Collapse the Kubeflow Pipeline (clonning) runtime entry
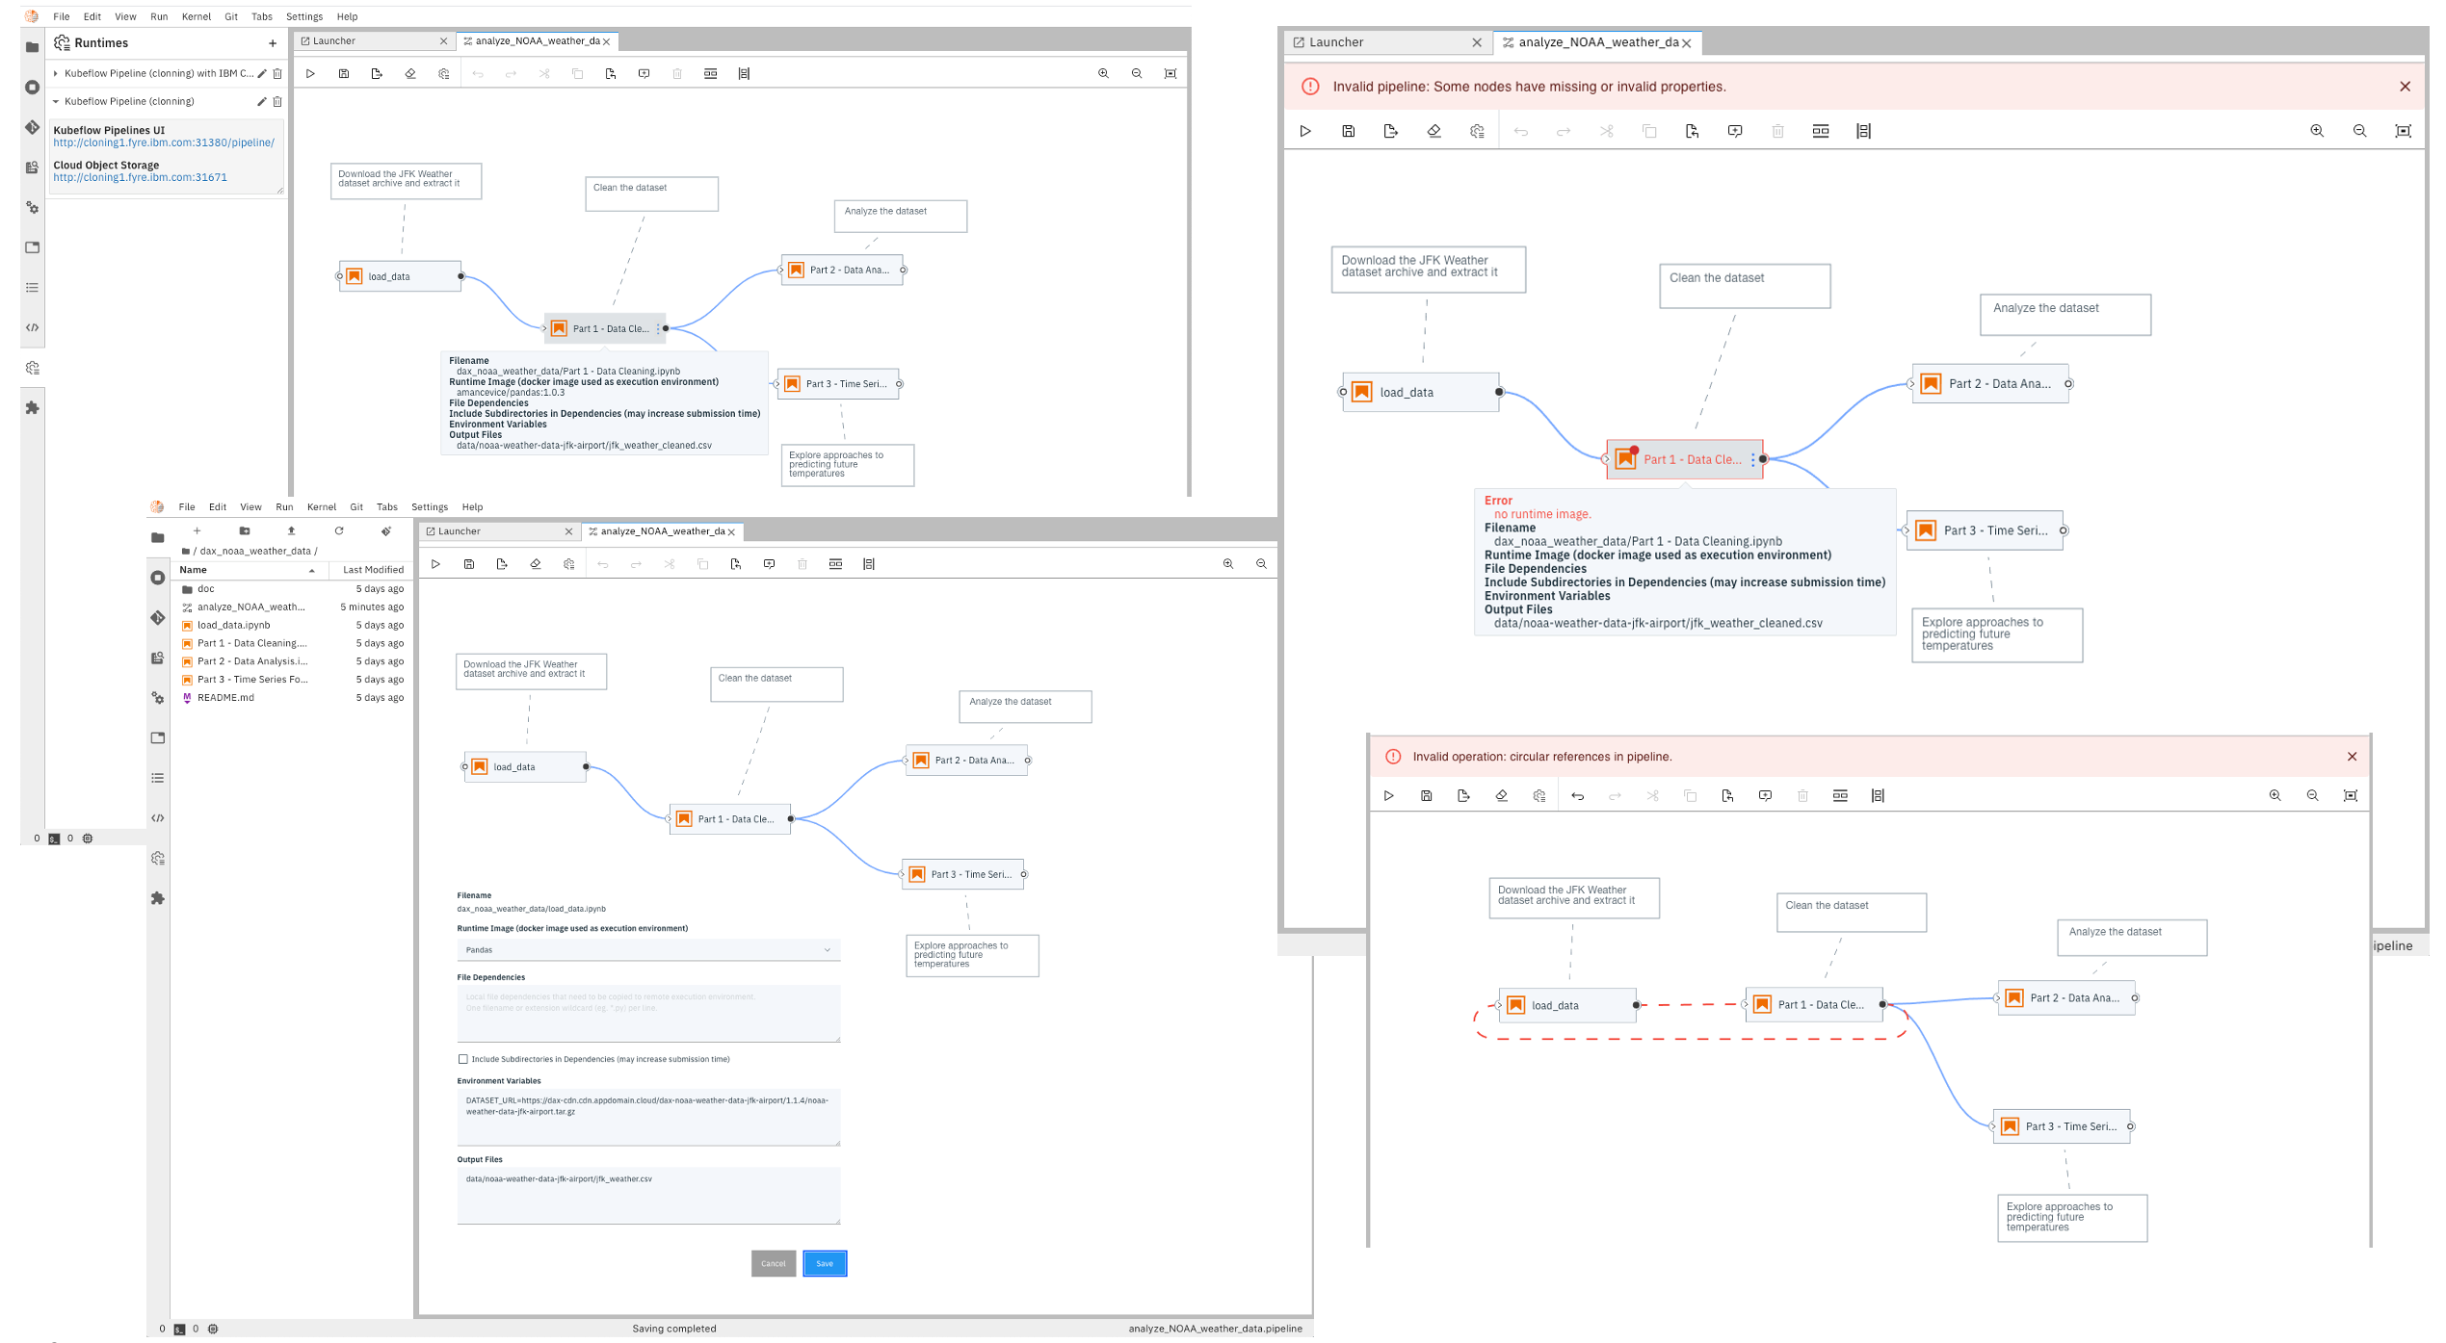This screenshot has width=2446, height=1343. 56,101
